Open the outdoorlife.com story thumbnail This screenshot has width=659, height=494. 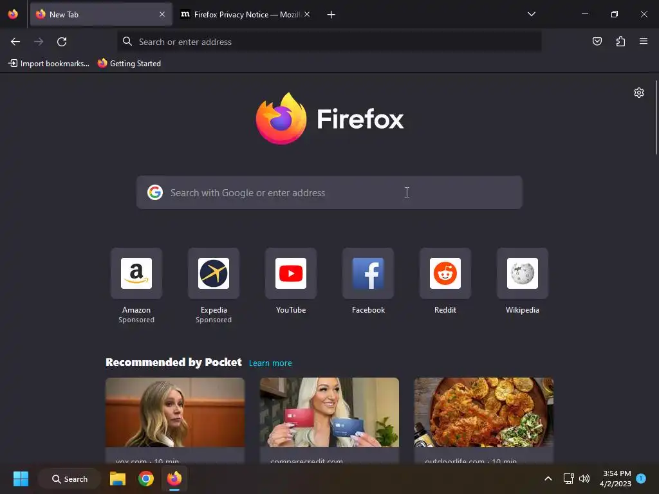(x=484, y=412)
